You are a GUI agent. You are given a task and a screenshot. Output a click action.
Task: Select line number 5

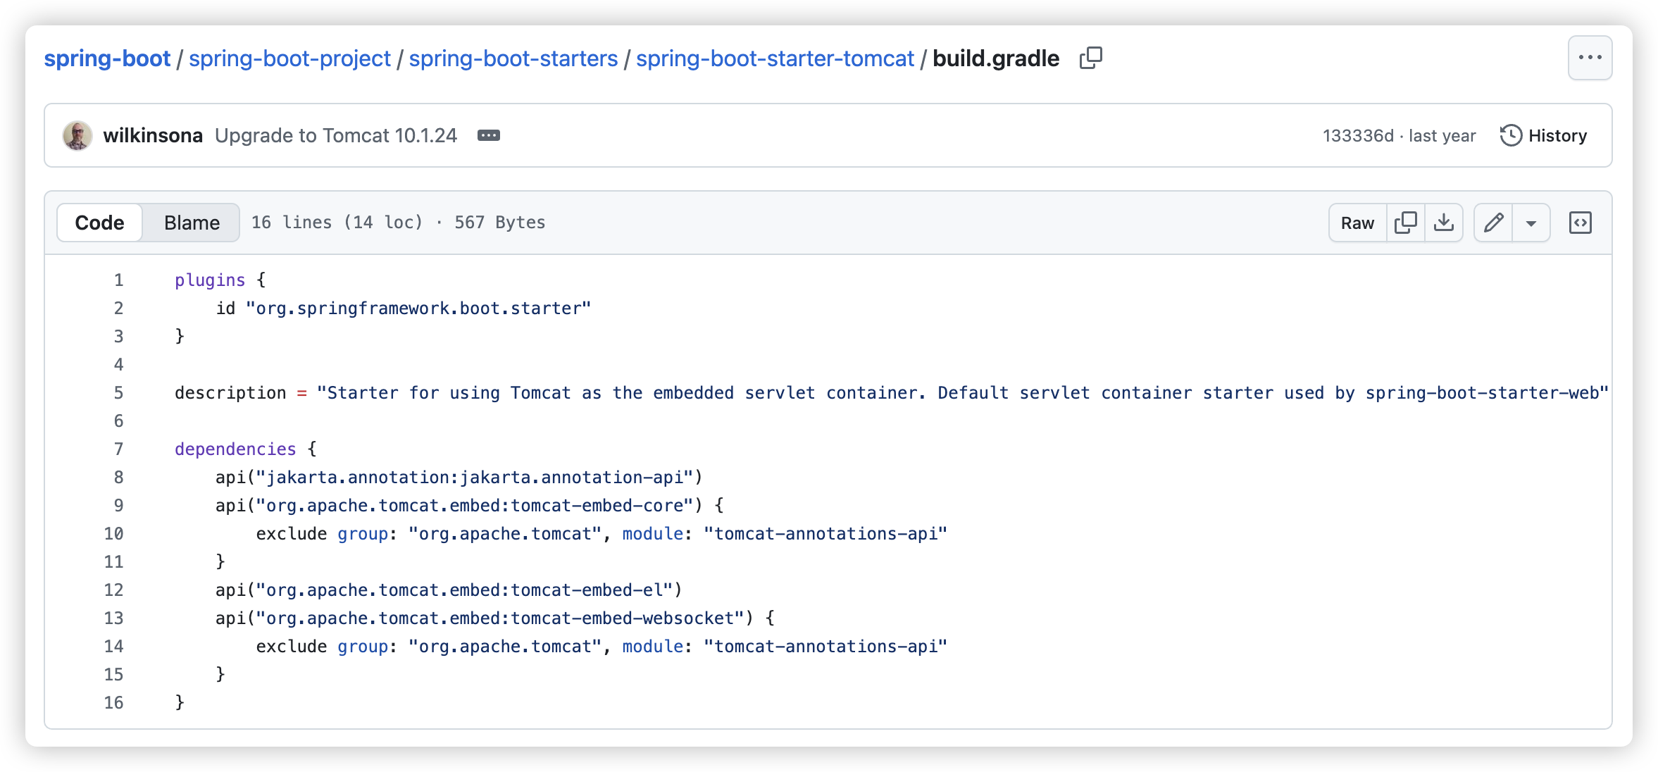pos(118,392)
